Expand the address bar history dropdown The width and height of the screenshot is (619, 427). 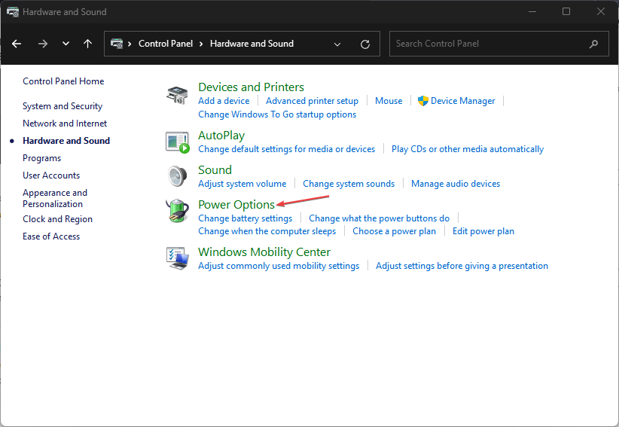click(337, 44)
